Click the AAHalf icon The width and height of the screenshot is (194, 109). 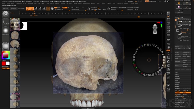click(168, 31)
